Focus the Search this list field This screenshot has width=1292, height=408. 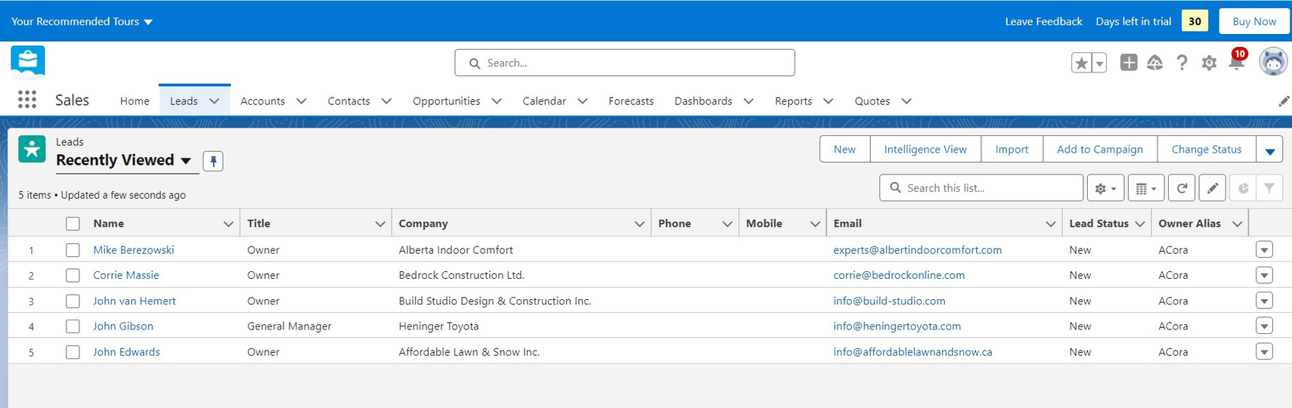pos(981,188)
